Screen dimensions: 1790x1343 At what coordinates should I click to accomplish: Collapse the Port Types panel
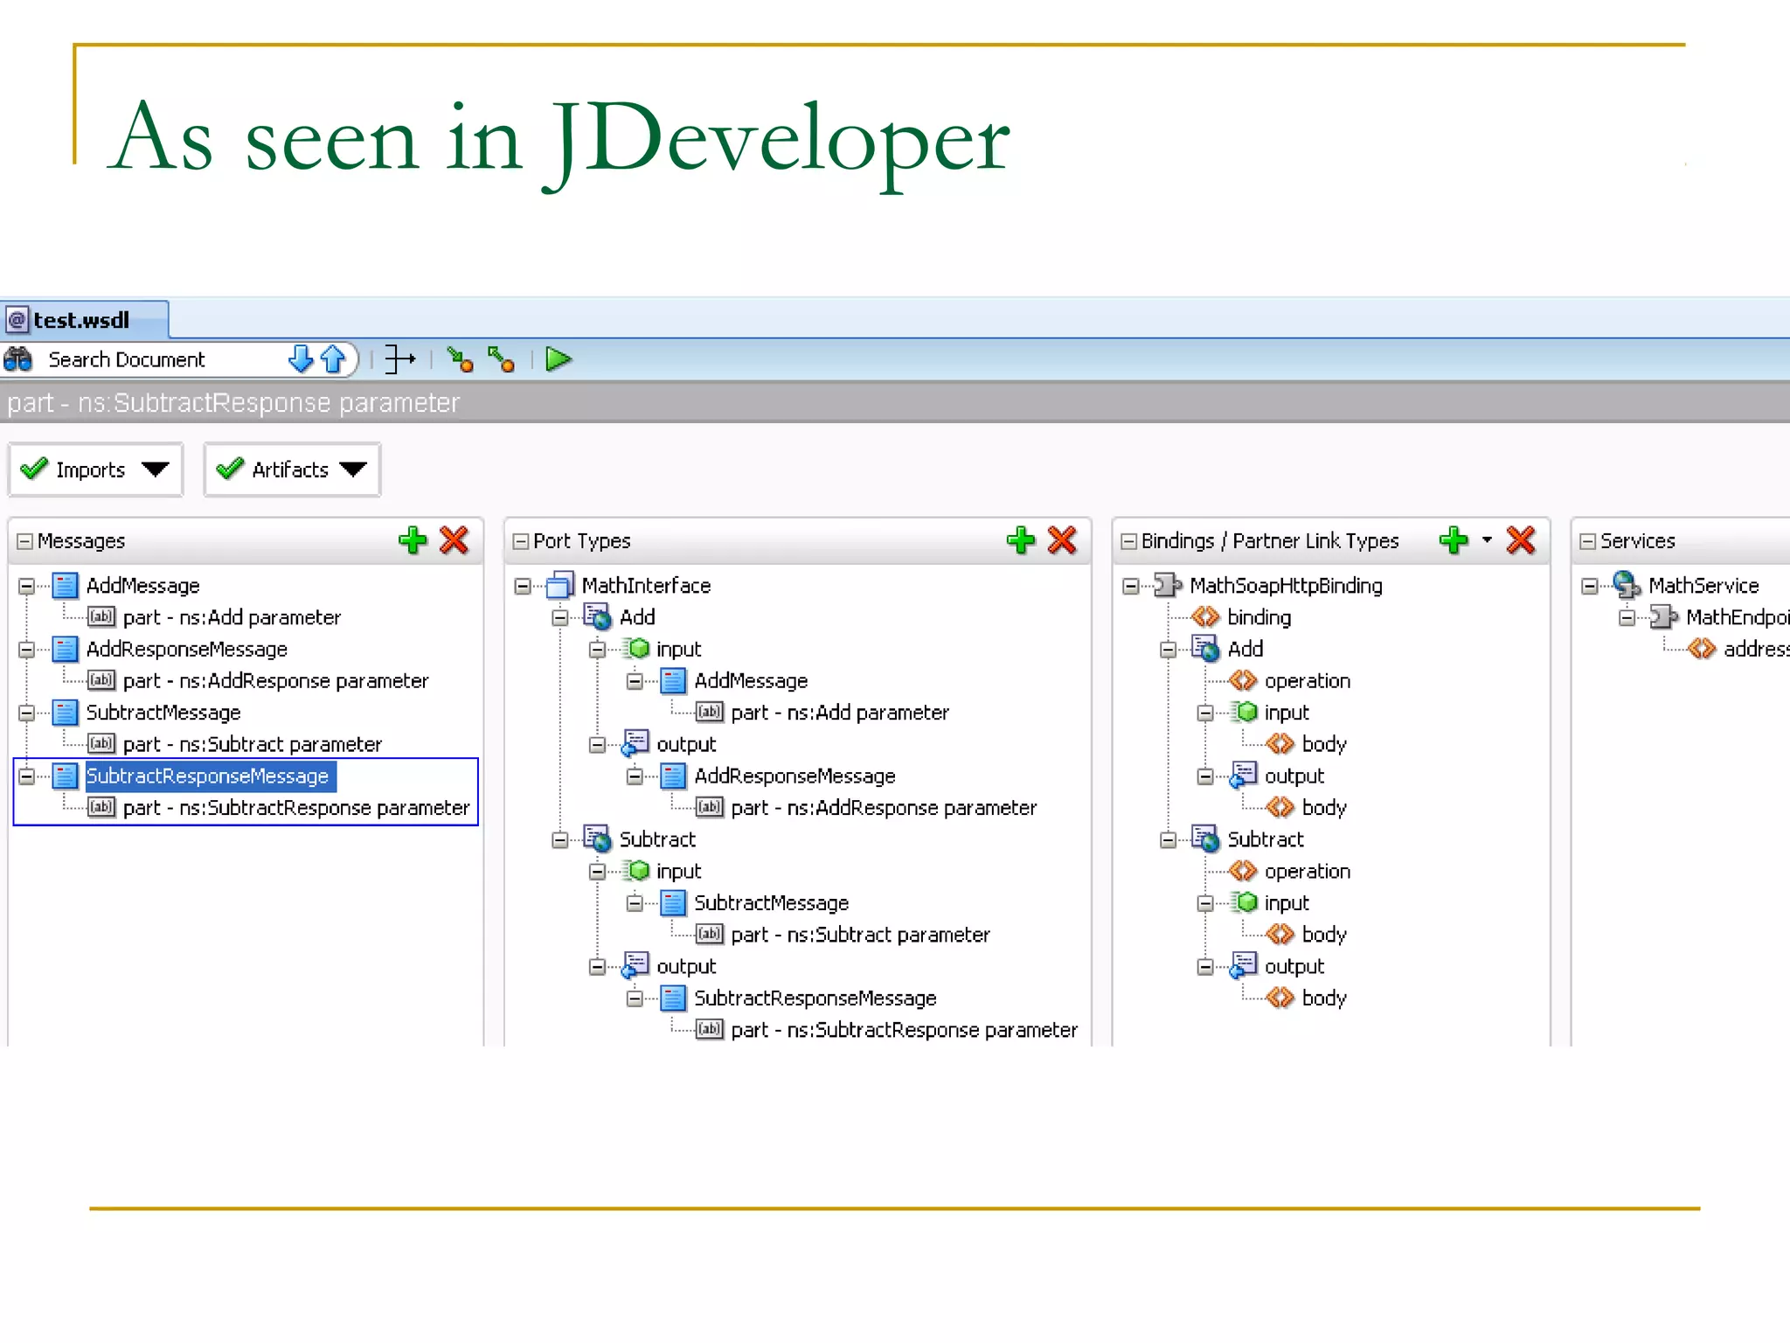[x=520, y=541]
